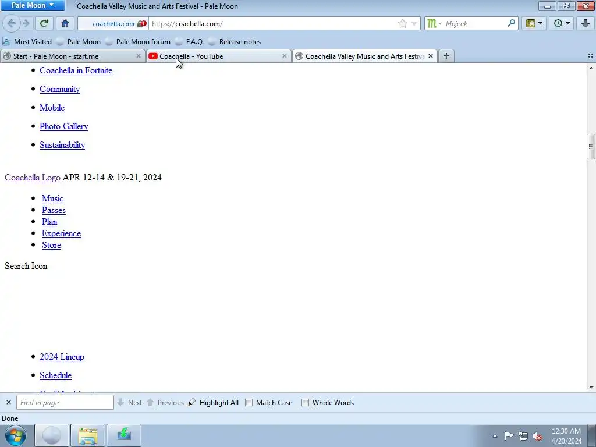Open the Passes navigation link
Screen dimensions: 596x447
(x=54, y=210)
